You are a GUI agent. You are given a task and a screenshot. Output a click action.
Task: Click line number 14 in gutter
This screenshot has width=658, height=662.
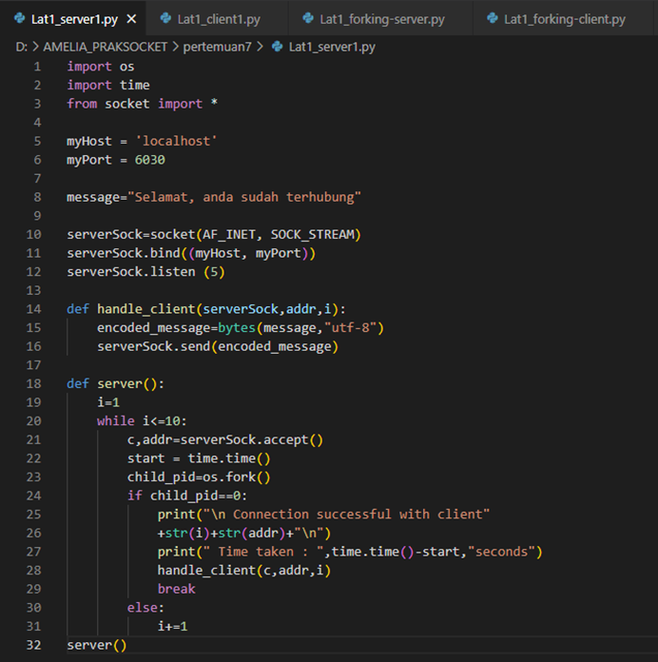click(34, 309)
